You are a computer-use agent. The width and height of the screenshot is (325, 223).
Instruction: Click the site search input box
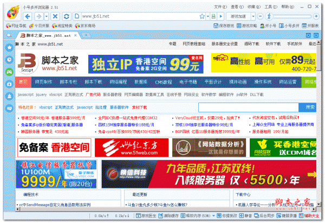tap(249, 107)
